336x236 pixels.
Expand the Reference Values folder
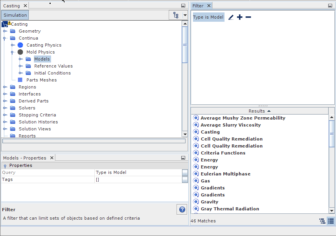click(x=21, y=66)
